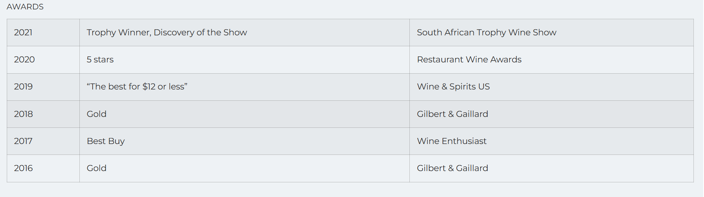Viewport: 704px width, 197px height.
Task: Click the AWARDS heading
Action: [x=25, y=7]
